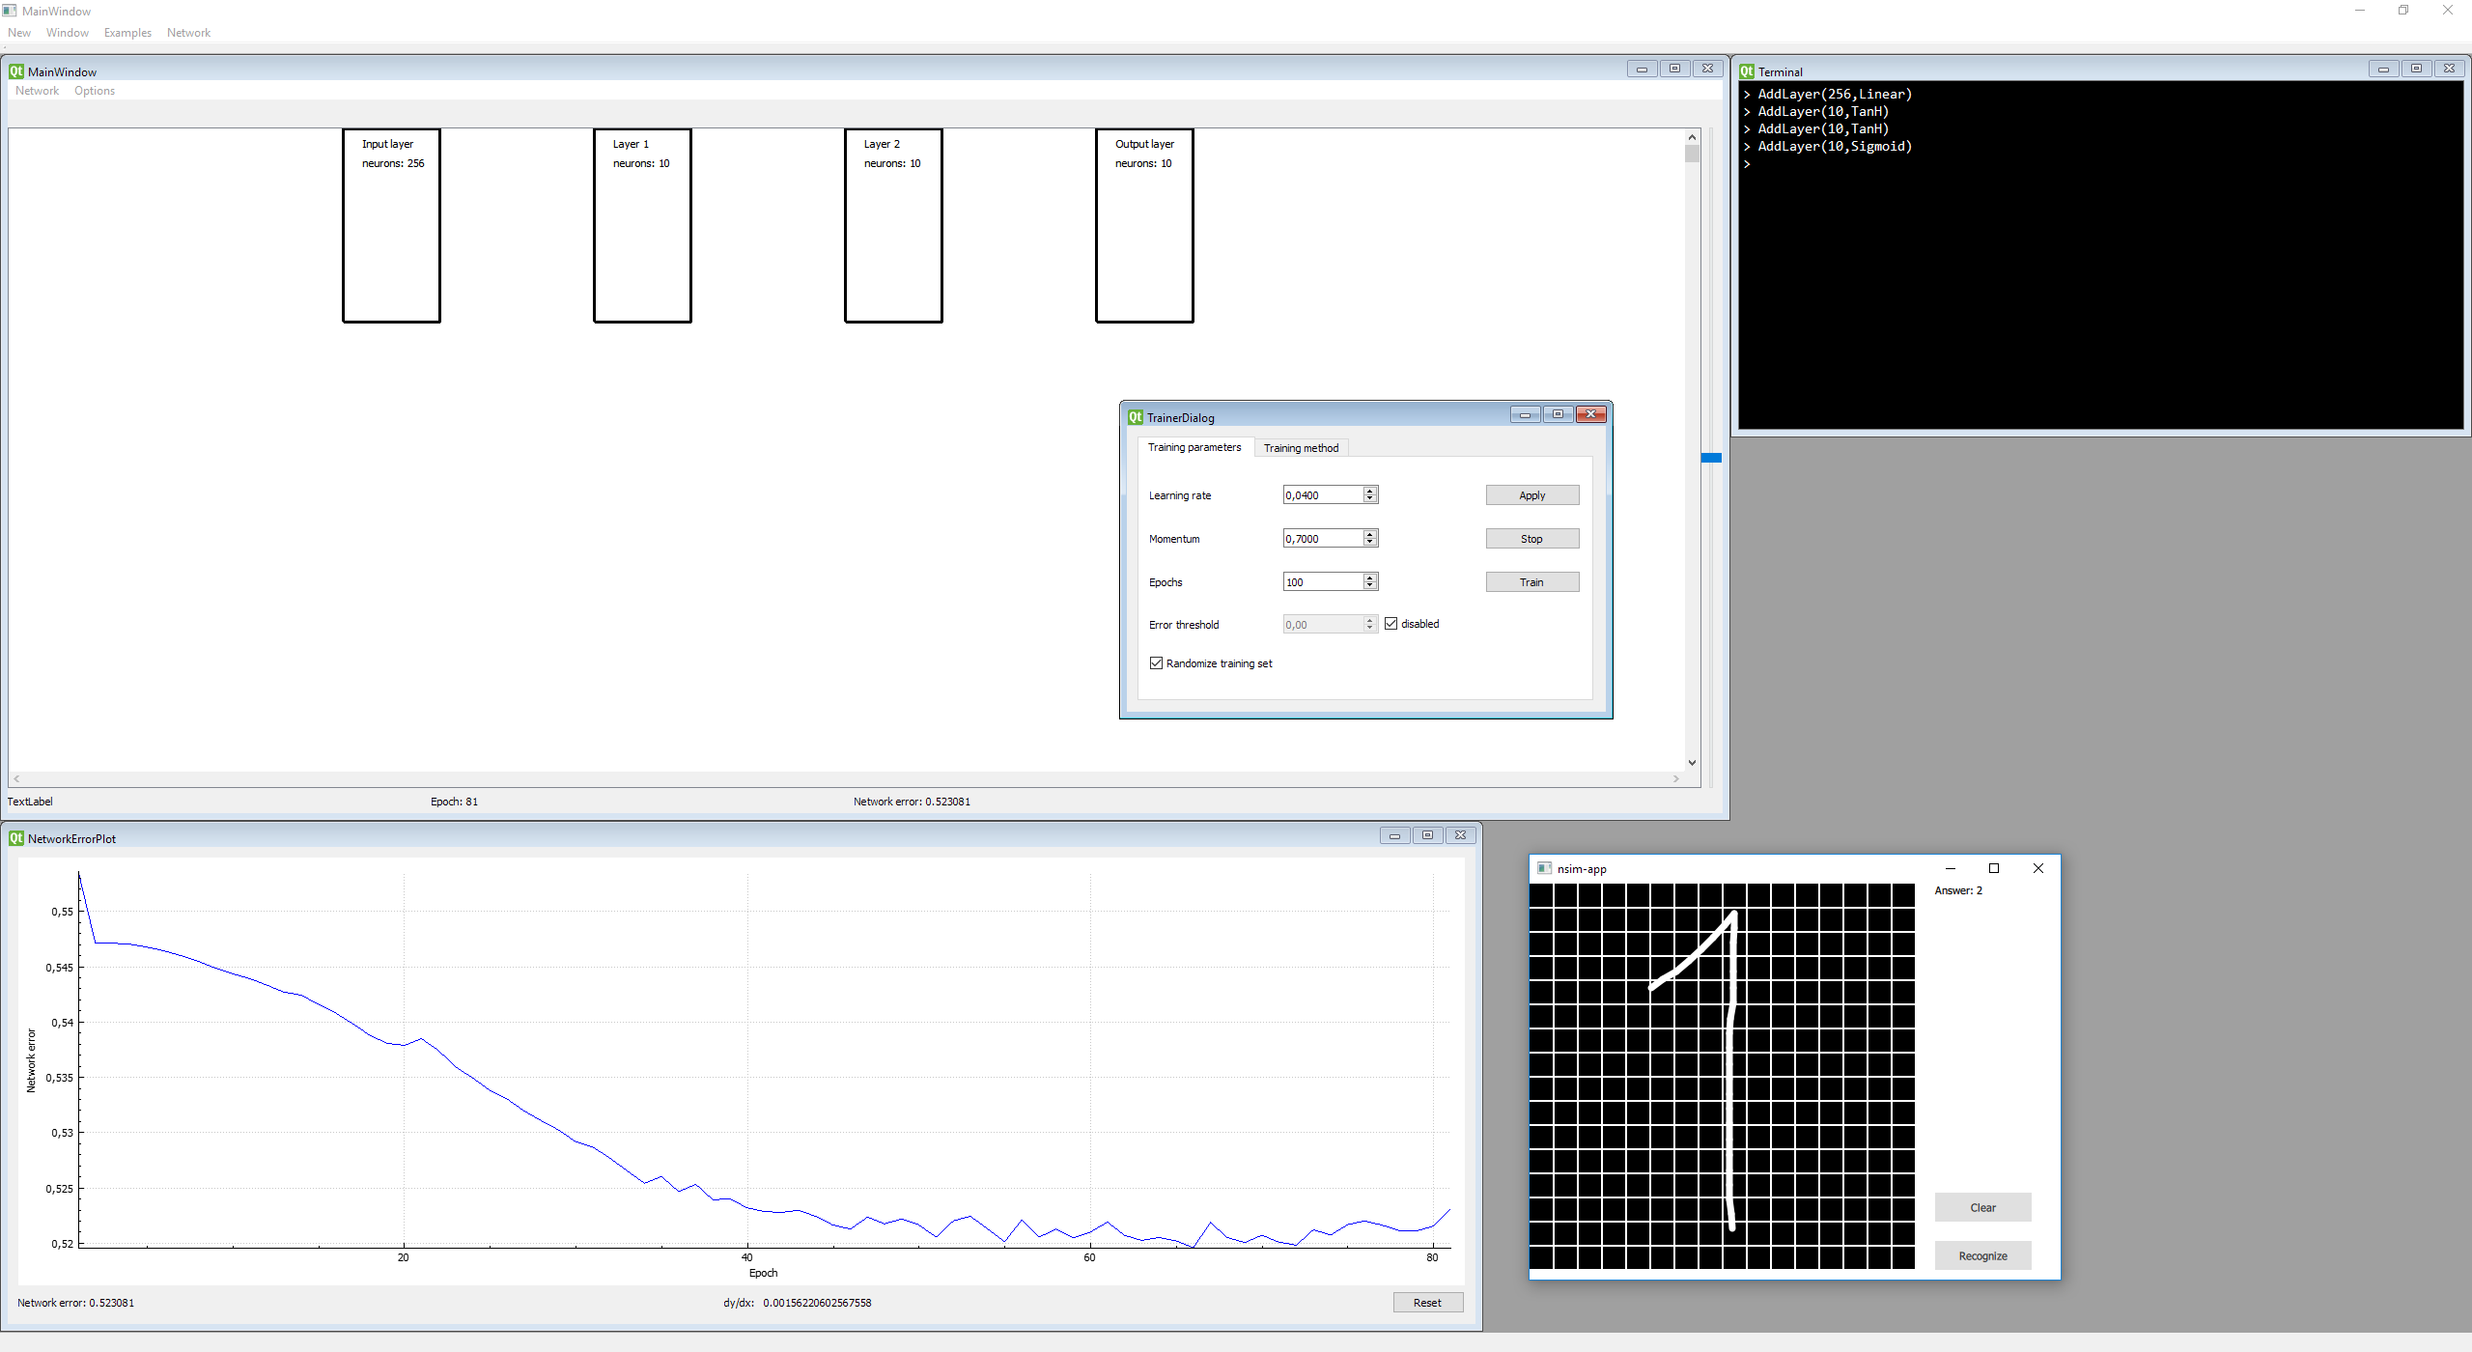
Task: Click the Qt icon in Terminal title bar
Action: (x=1747, y=71)
